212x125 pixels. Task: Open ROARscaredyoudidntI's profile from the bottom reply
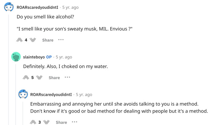[51, 94]
